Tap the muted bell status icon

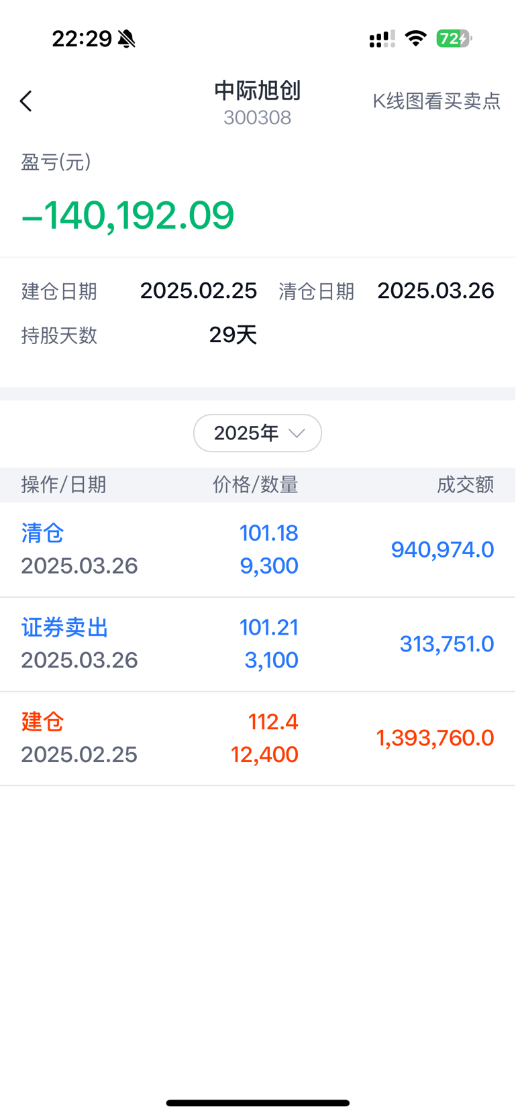pos(127,39)
